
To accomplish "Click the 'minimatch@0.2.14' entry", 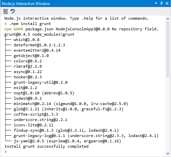I will [32, 104].
